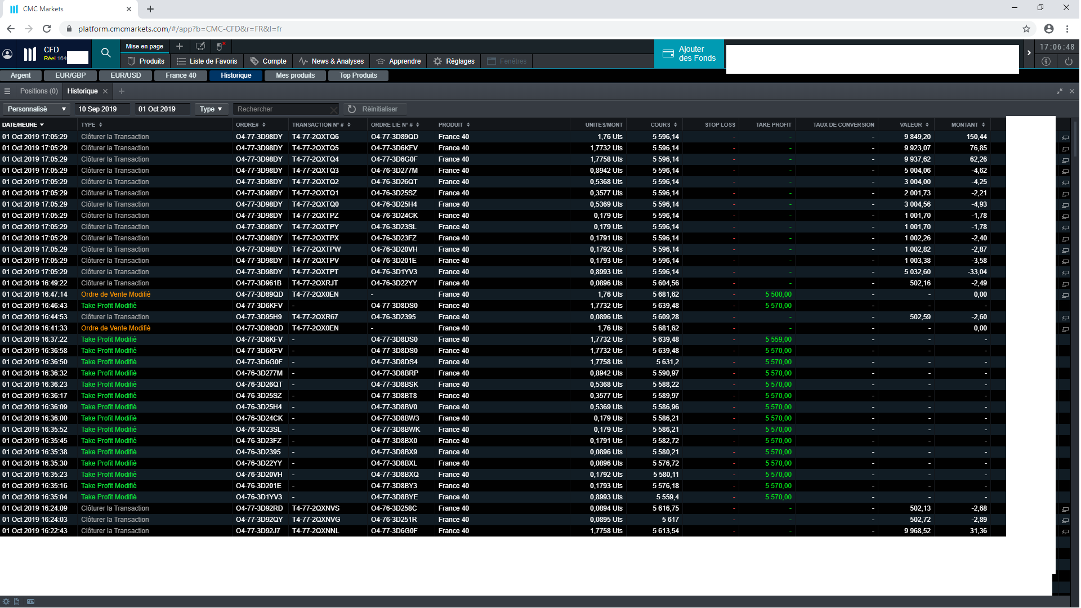1081x608 pixels.
Task: Select the France 40 layout tab
Action: (181, 75)
